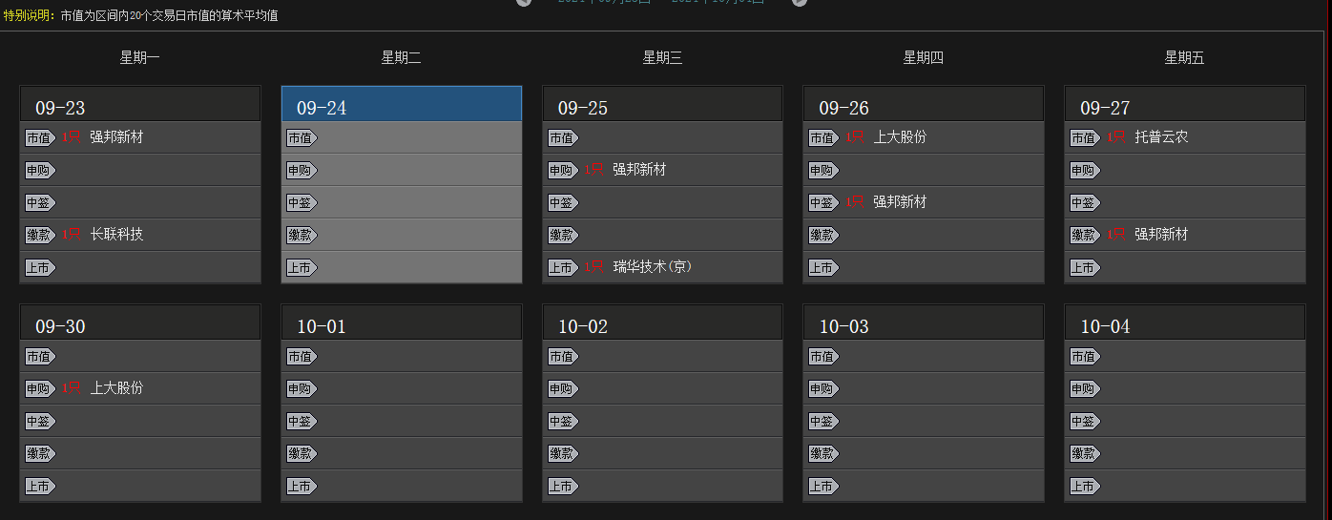Viewport: 1332px width, 520px height.
Task: Click the 市值 tag in the 09-25 card
Action: click(x=563, y=138)
